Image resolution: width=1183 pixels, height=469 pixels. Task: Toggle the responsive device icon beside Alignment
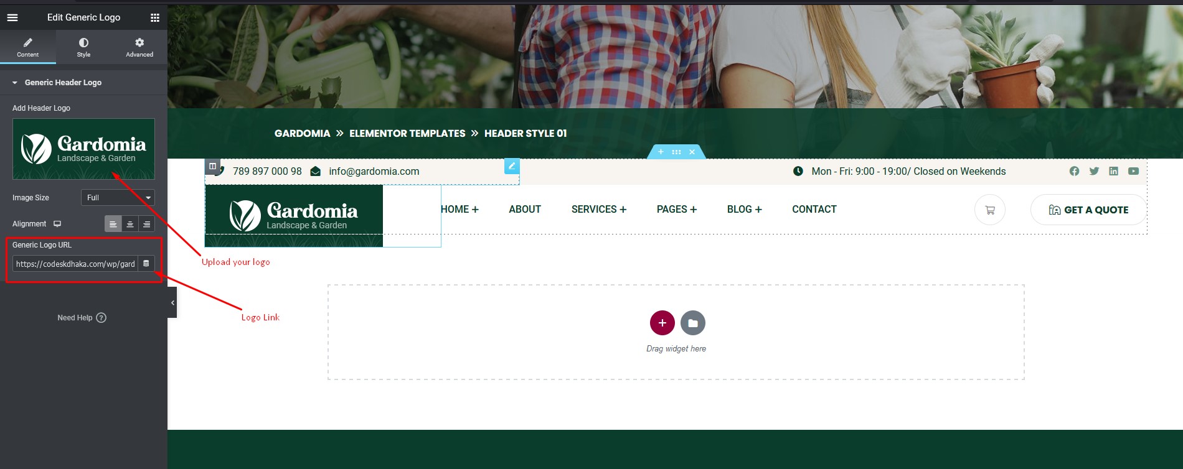click(x=57, y=224)
